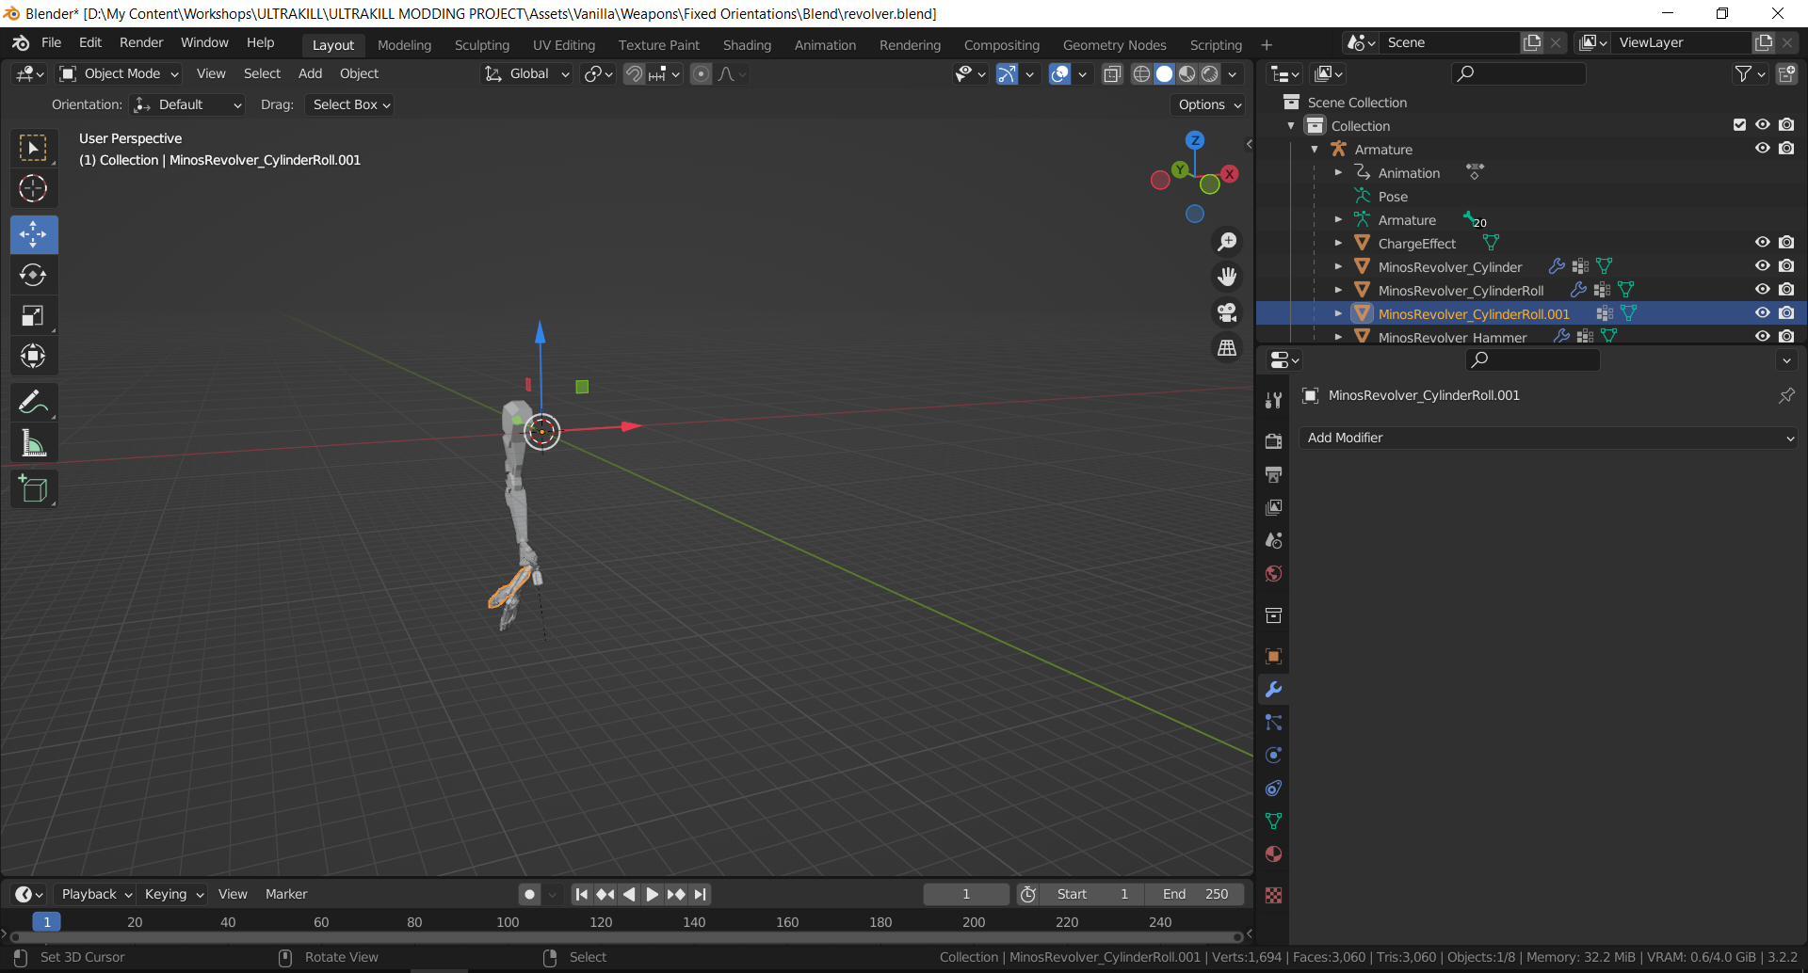Open Render properties tab
Viewport: 1808px width, 973px height.
1273,441
